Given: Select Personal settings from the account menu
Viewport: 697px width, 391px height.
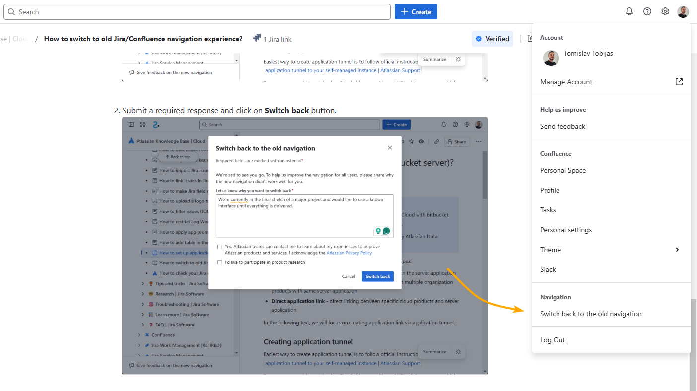Looking at the screenshot, I should pos(565,229).
